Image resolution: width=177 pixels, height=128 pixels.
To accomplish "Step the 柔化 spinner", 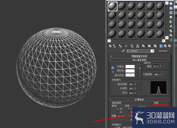I will [135, 93].
